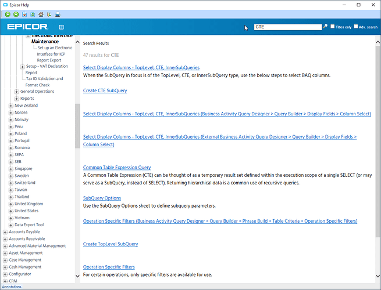Expand the Nordea node
Viewport: 381px width, 290px height.
(10, 113)
